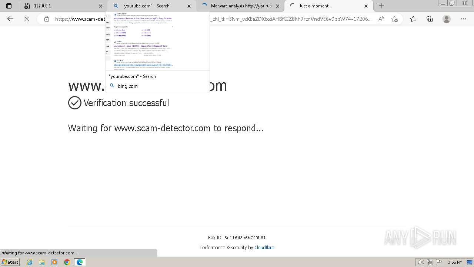Open the Collections panel
474x267 pixels.
pos(430,19)
